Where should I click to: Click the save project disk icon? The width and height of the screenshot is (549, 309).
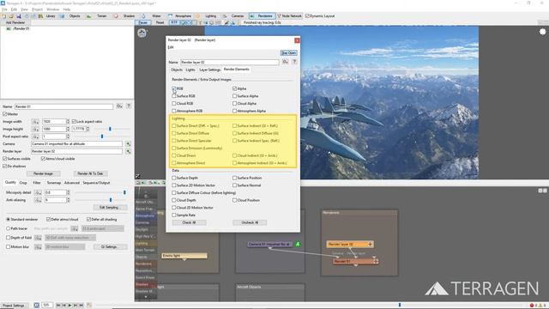click(19, 16)
